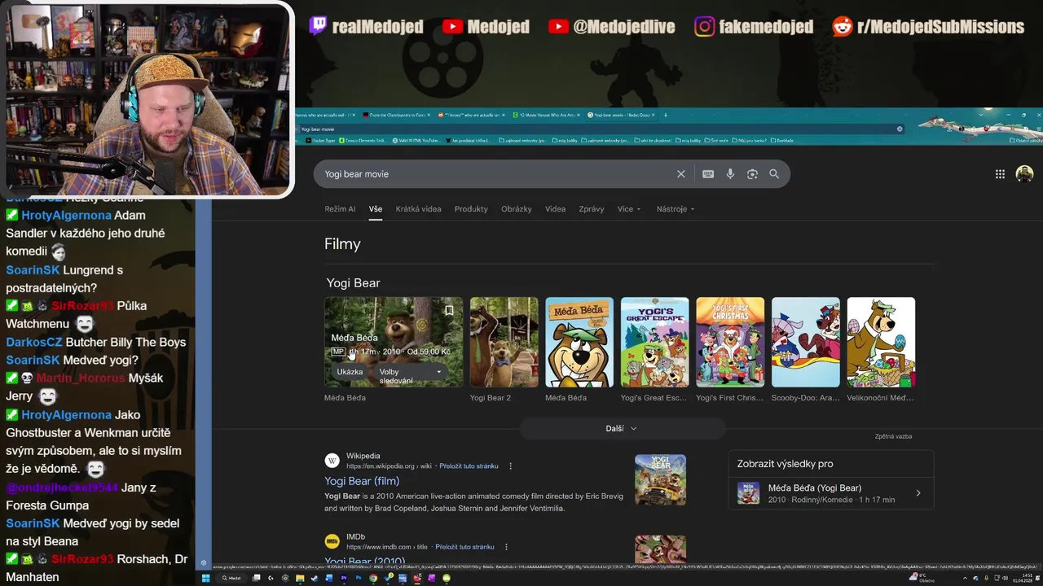
Task: Open the Zprávy news tab
Action: coord(592,209)
